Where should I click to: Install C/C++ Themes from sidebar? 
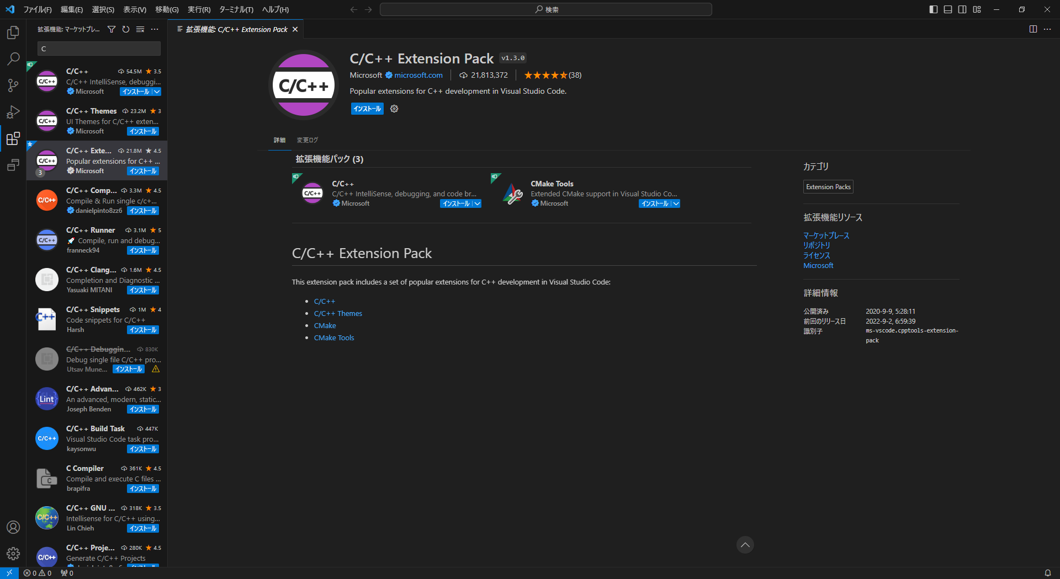coord(143,131)
